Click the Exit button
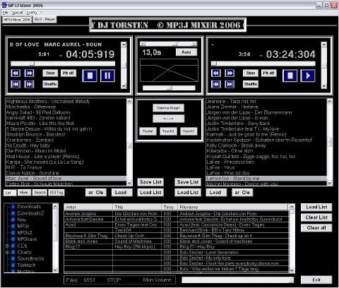Screen dimensions: 339x288 coord(316,280)
